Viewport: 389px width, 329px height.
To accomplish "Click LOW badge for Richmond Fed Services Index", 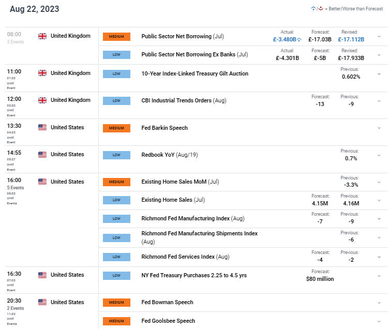I will [116, 257].
